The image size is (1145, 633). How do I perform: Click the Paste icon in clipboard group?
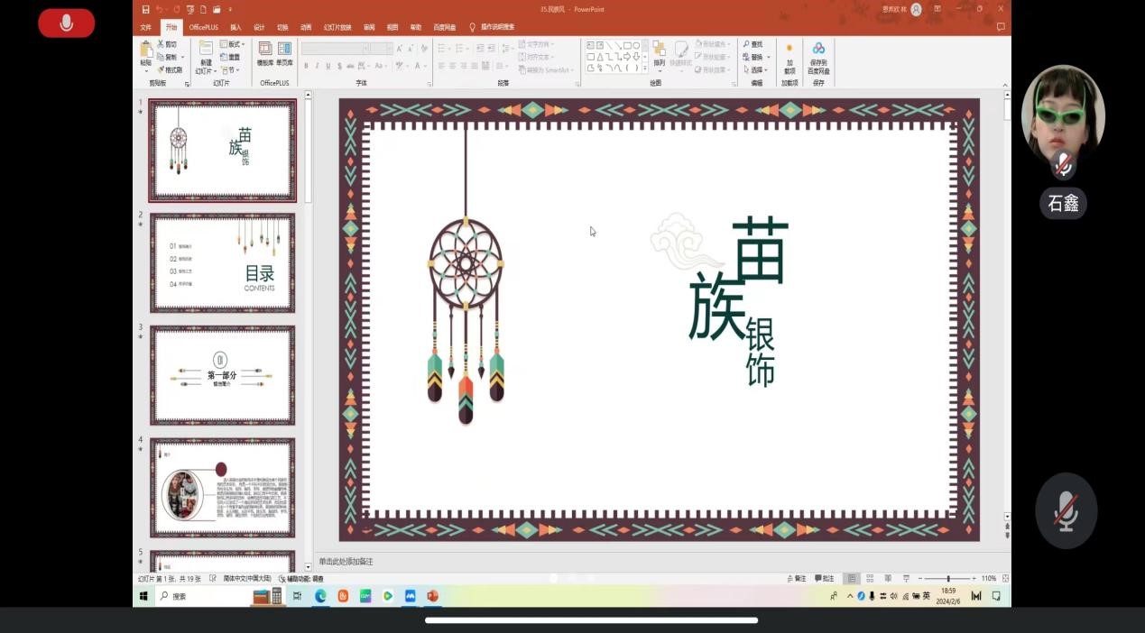coord(146,52)
